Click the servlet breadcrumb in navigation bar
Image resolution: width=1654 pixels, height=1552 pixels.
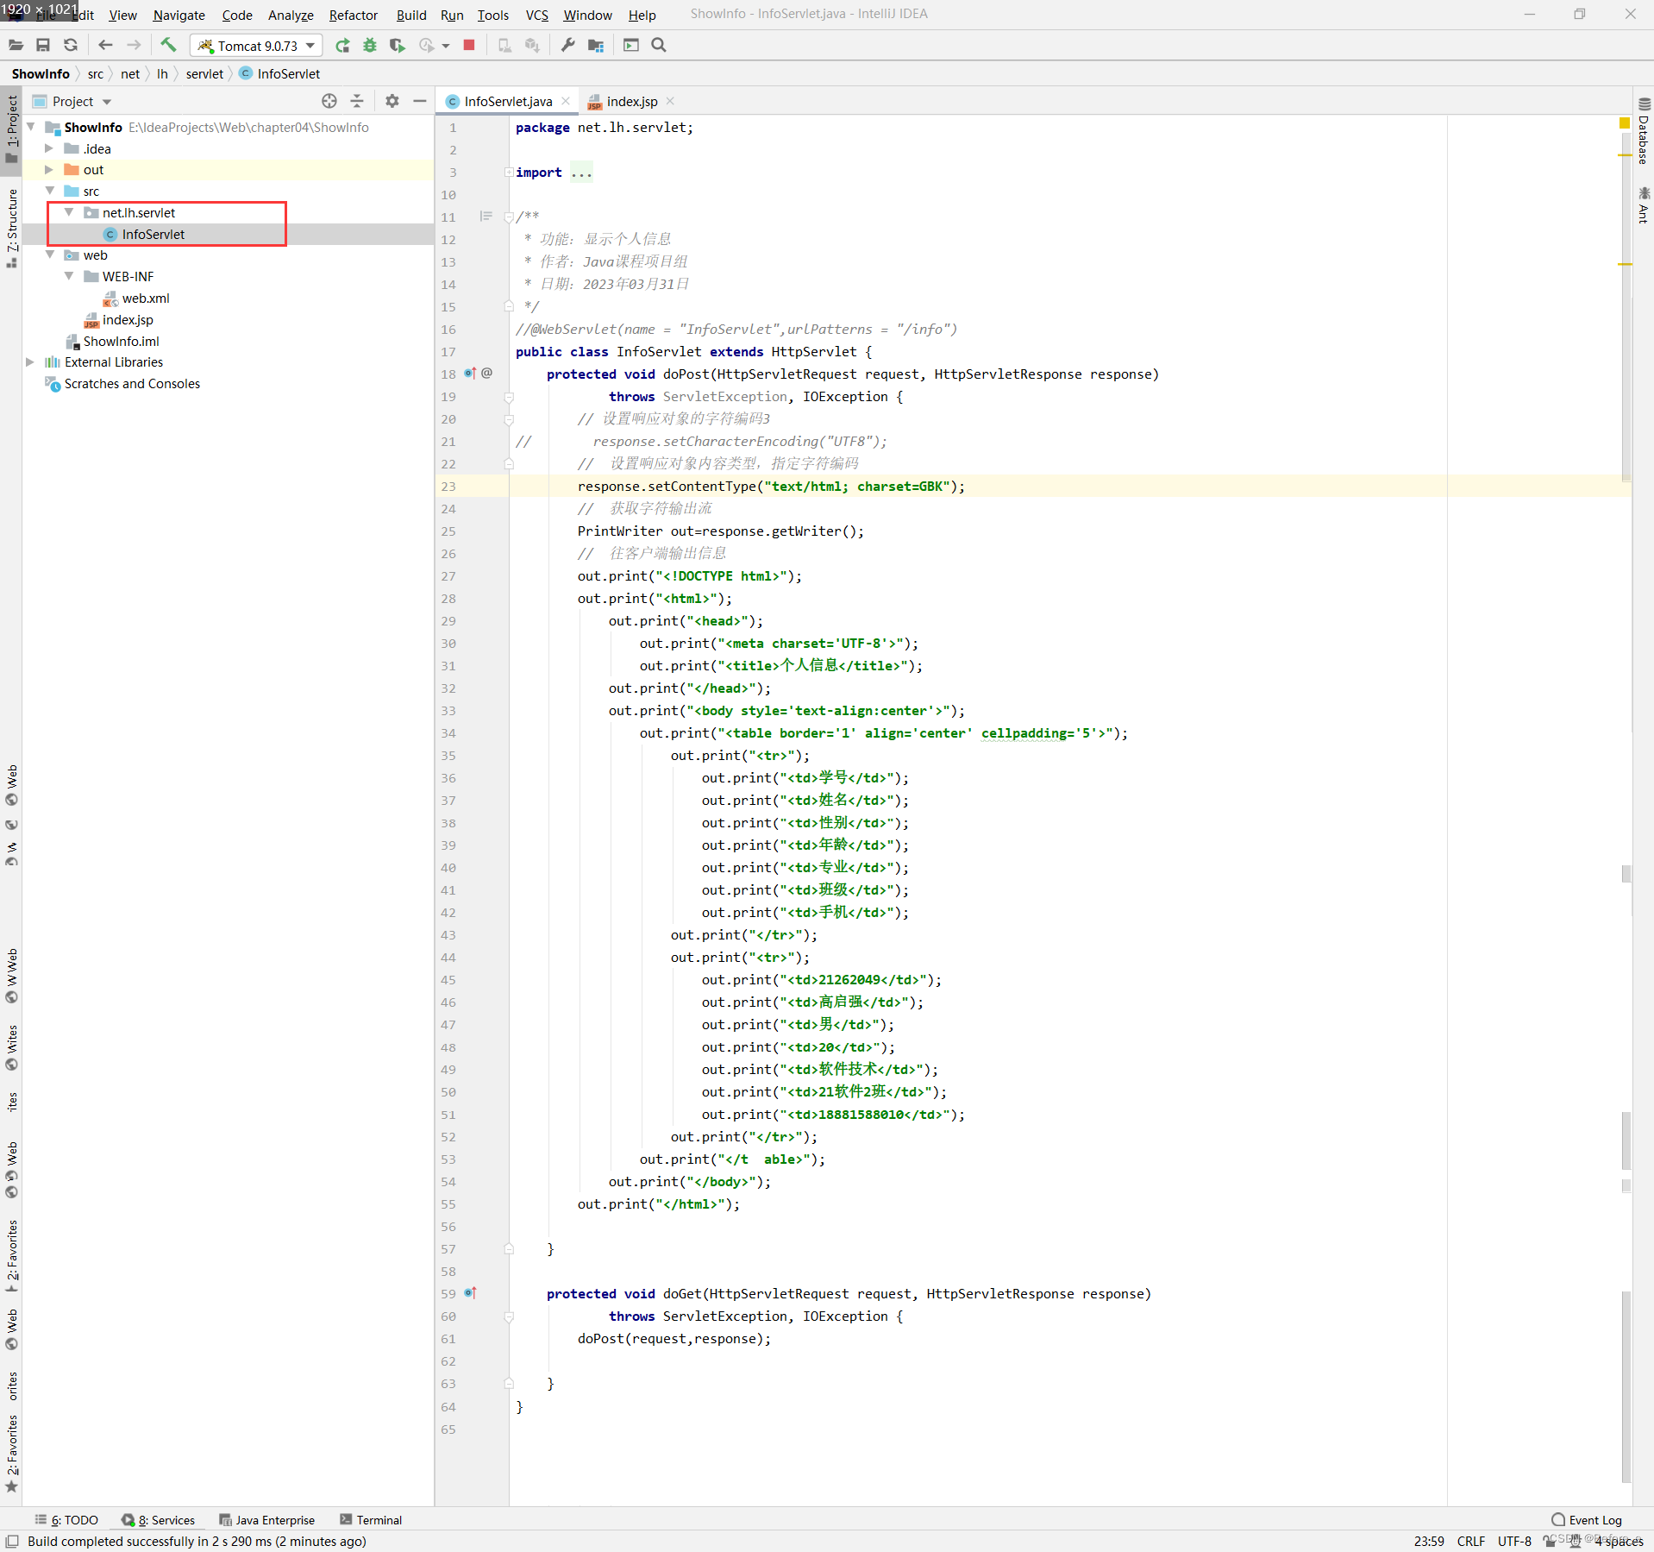(x=204, y=73)
